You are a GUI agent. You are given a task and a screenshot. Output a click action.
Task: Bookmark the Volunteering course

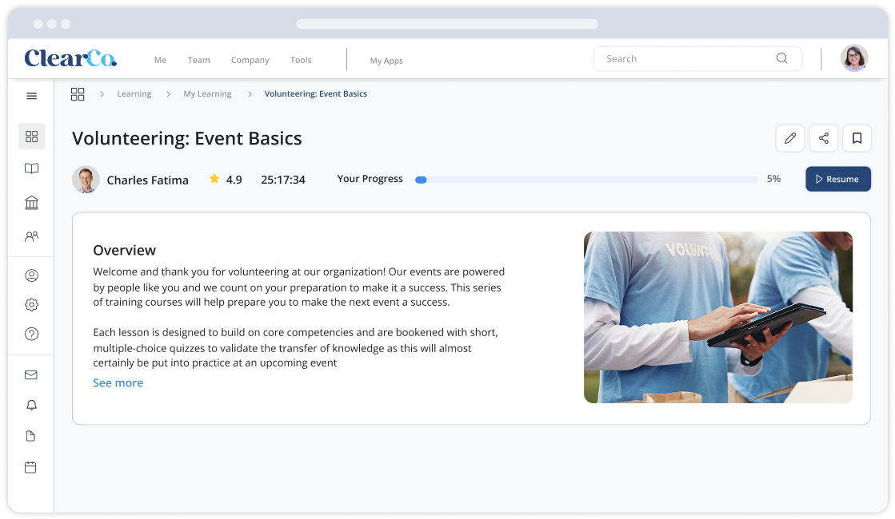tap(857, 138)
